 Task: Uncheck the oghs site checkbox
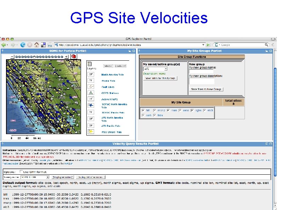pos(192,110)
